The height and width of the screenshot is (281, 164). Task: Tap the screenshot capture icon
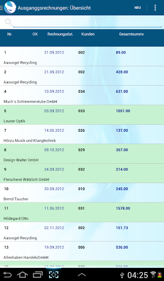pos(53,274)
